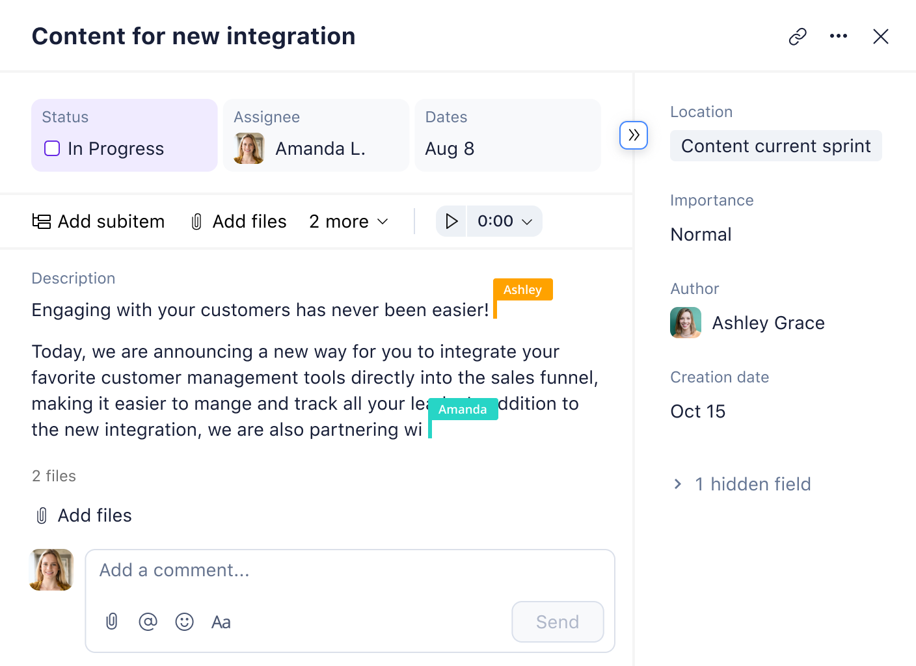Click the Aa text formatting icon
Screen dimensions: 916x666
pyautogui.click(x=221, y=622)
